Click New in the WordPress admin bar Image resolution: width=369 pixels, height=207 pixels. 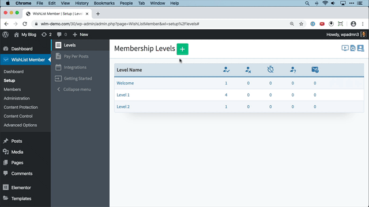tap(81, 34)
